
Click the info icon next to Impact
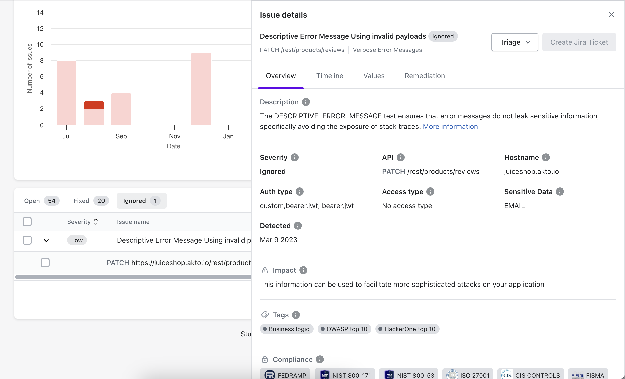303,270
